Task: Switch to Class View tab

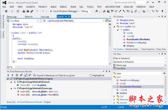Action: [x=161, y=49]
